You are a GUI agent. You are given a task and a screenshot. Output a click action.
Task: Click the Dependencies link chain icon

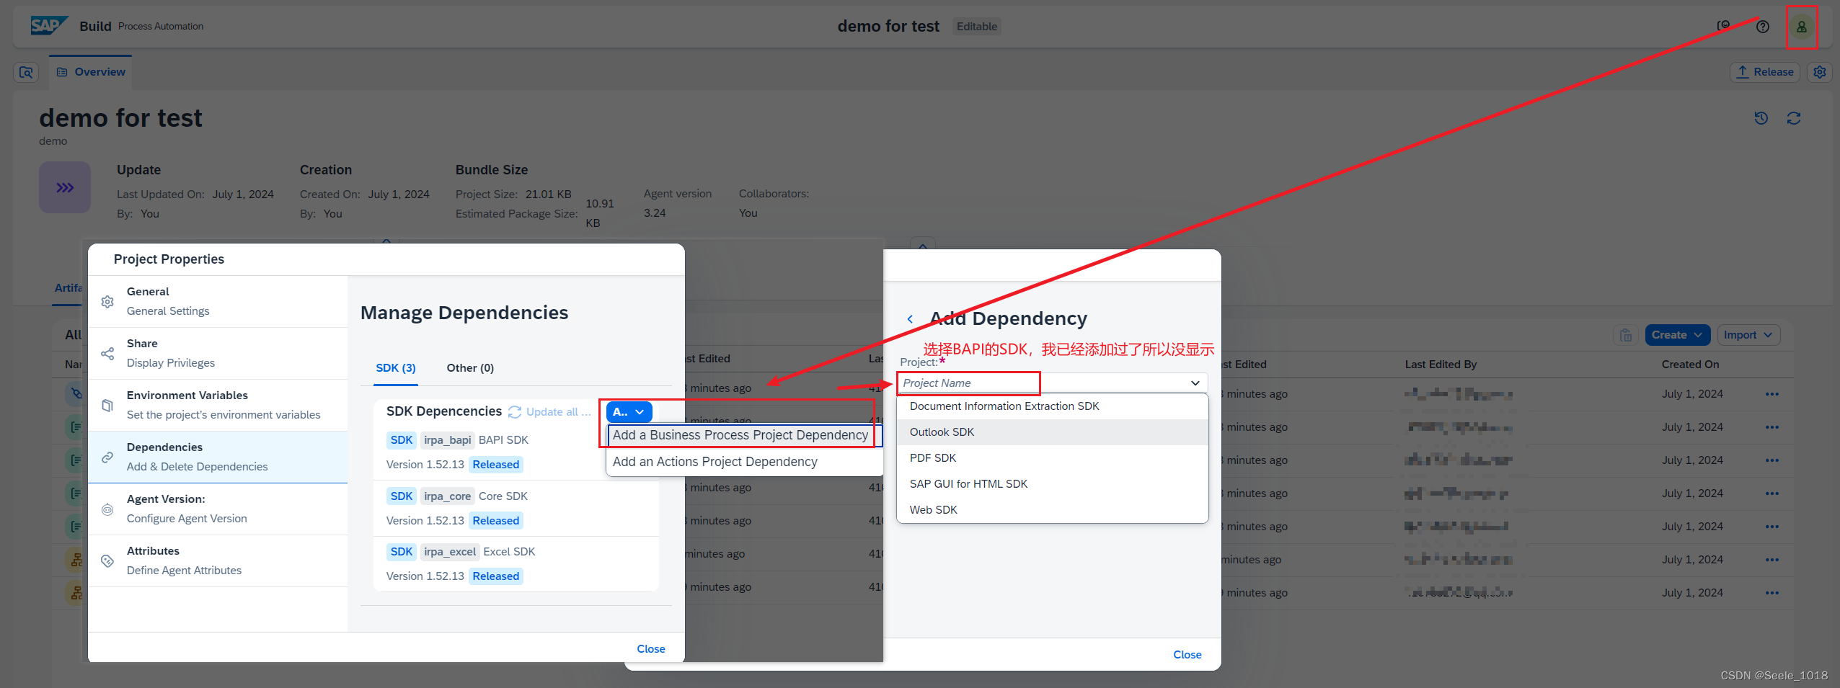coord(107,457)
